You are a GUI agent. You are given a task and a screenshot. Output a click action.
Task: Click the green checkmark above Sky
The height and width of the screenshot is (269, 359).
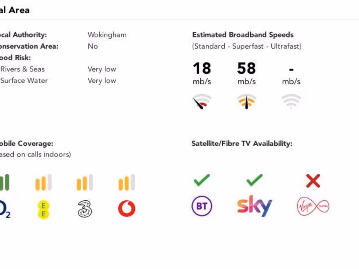click(x=255, y=180)
